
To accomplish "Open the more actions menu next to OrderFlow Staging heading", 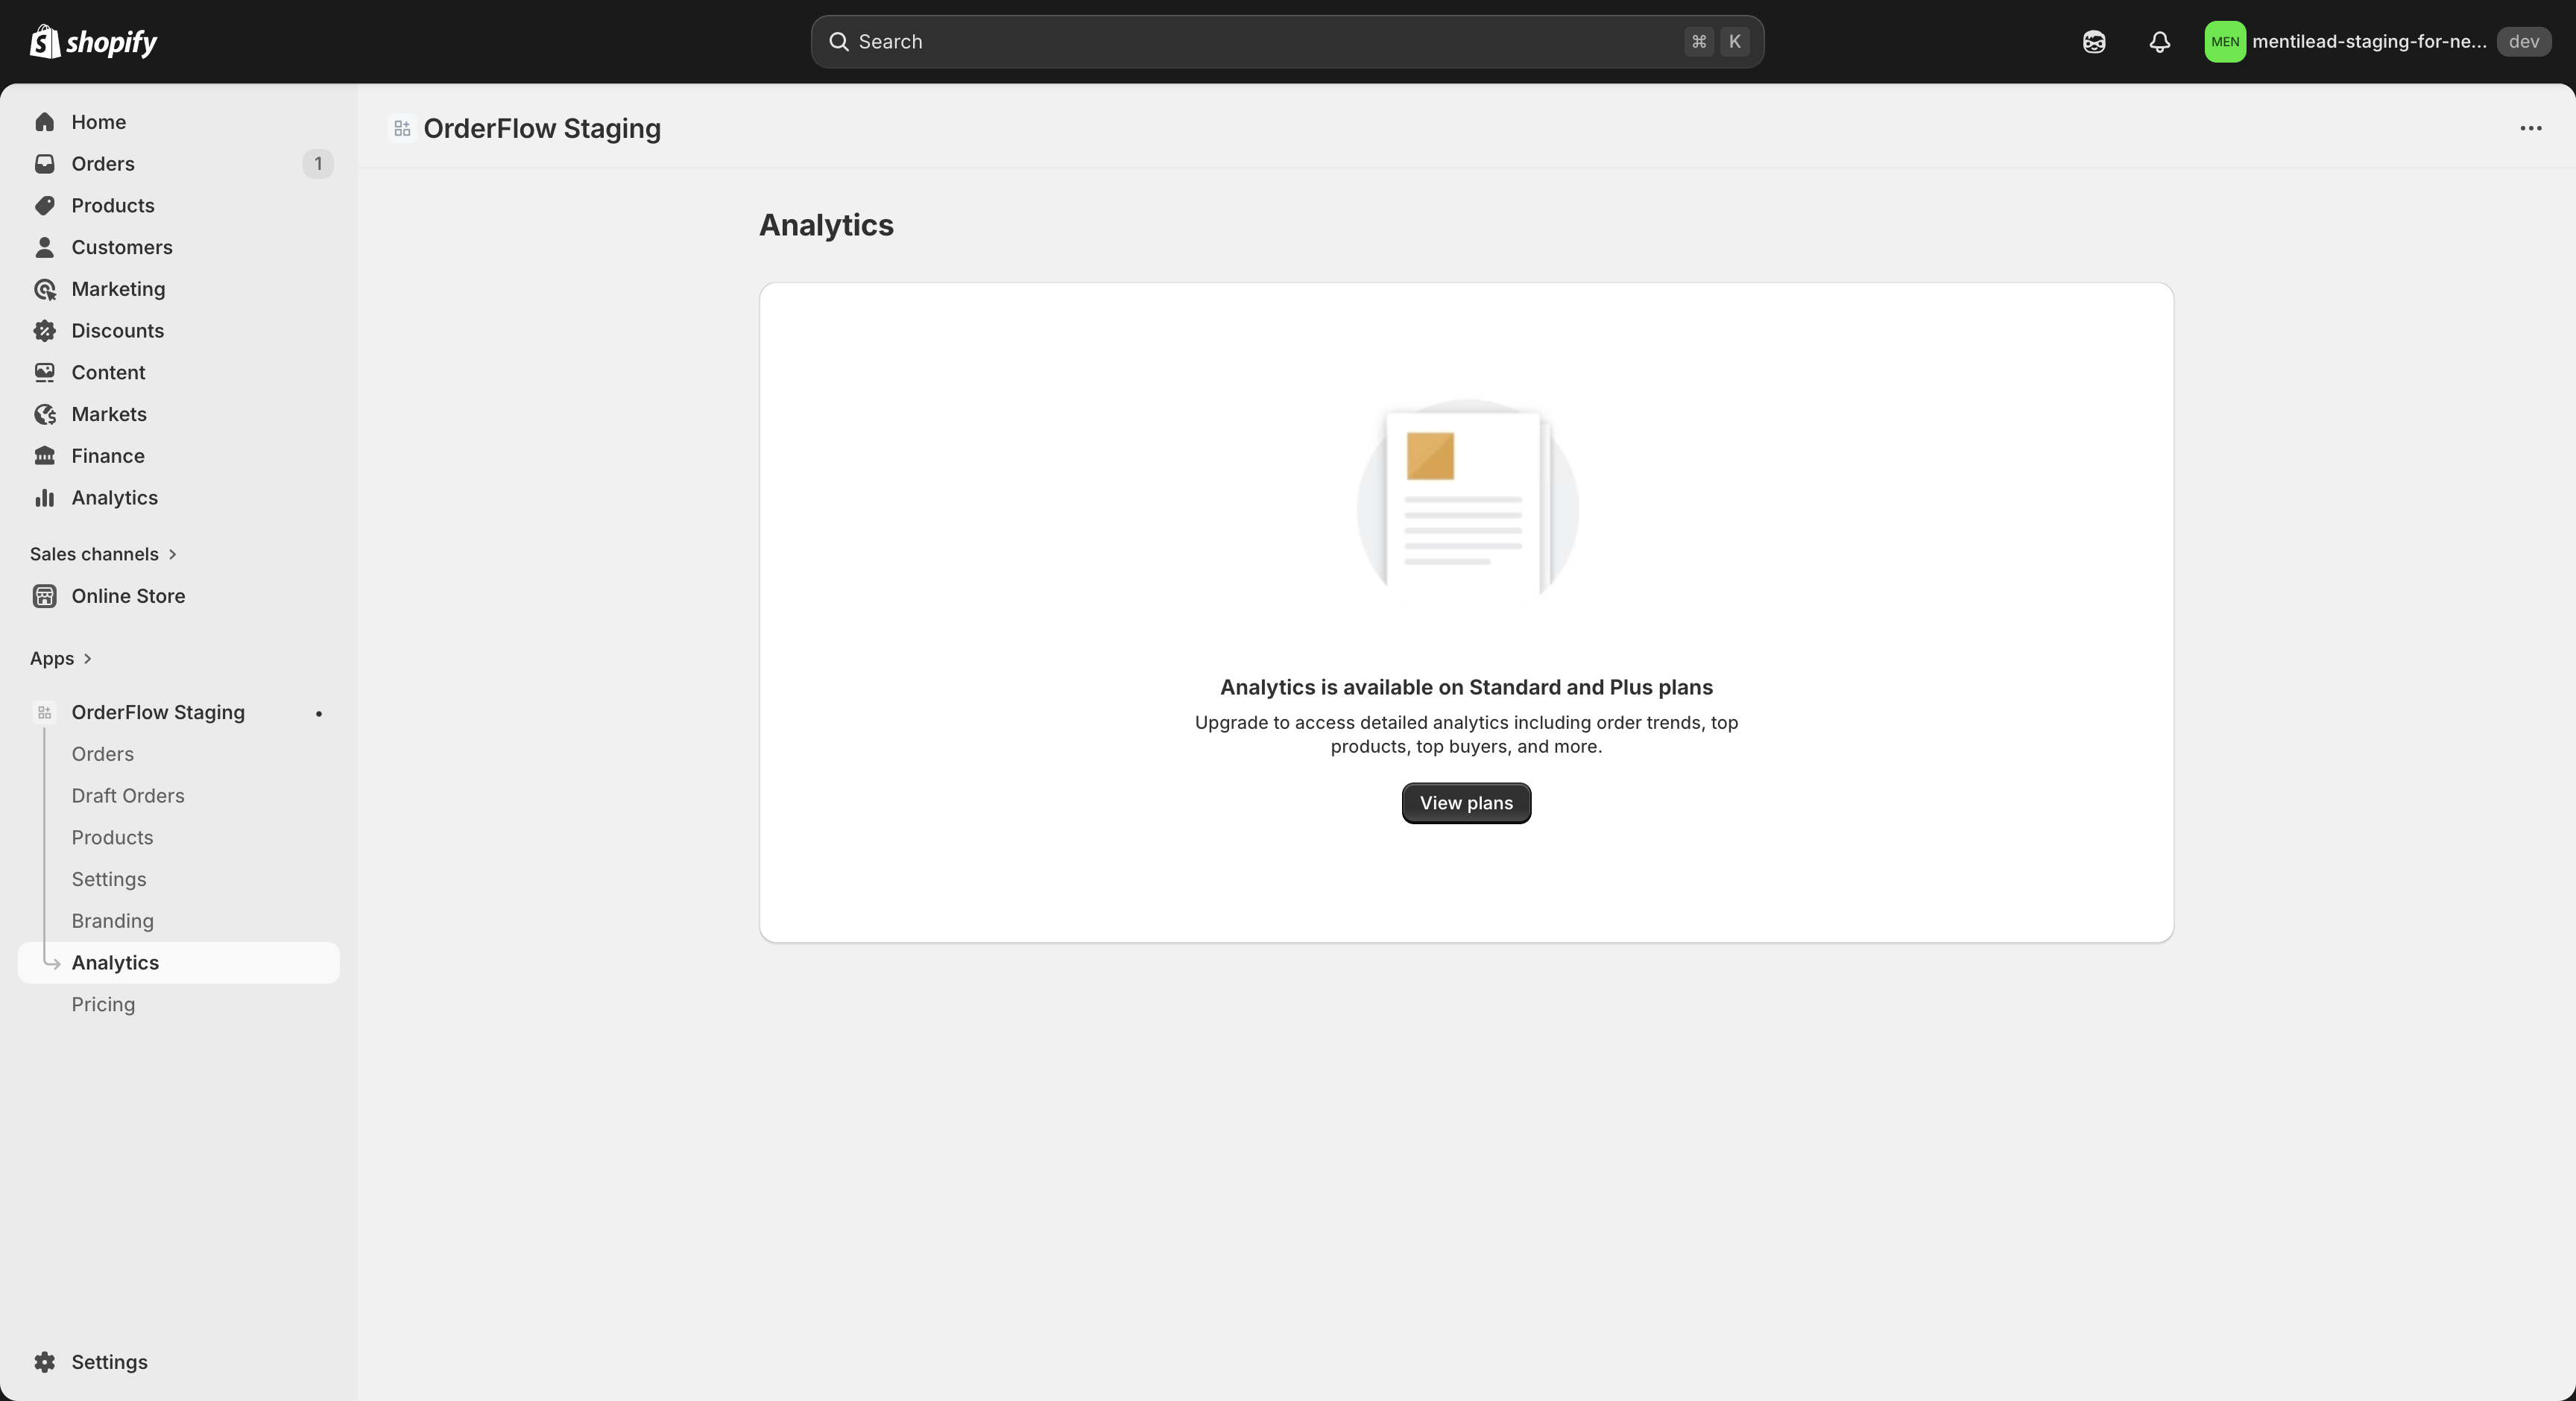I will pos(2530,129).
